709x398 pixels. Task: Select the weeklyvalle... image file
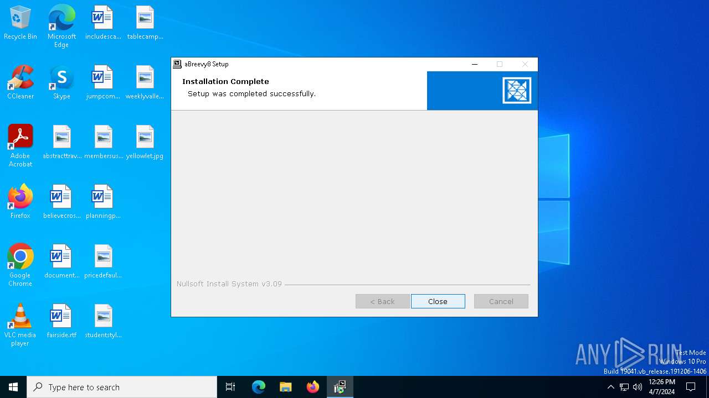[145, 83]
